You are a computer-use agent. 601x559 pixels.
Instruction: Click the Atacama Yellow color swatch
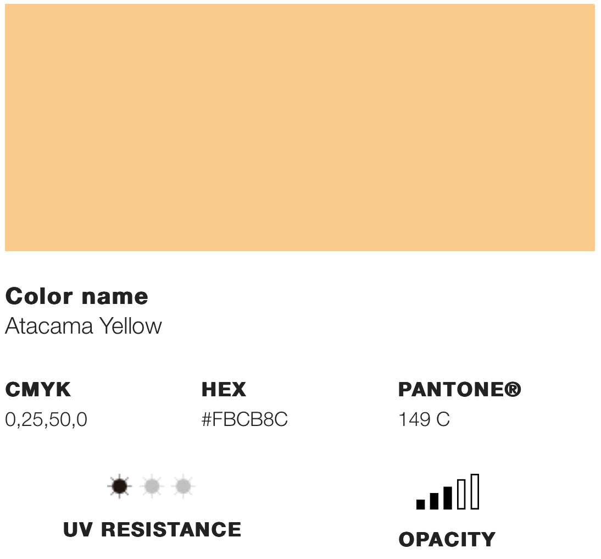click(x=299, y=128)
